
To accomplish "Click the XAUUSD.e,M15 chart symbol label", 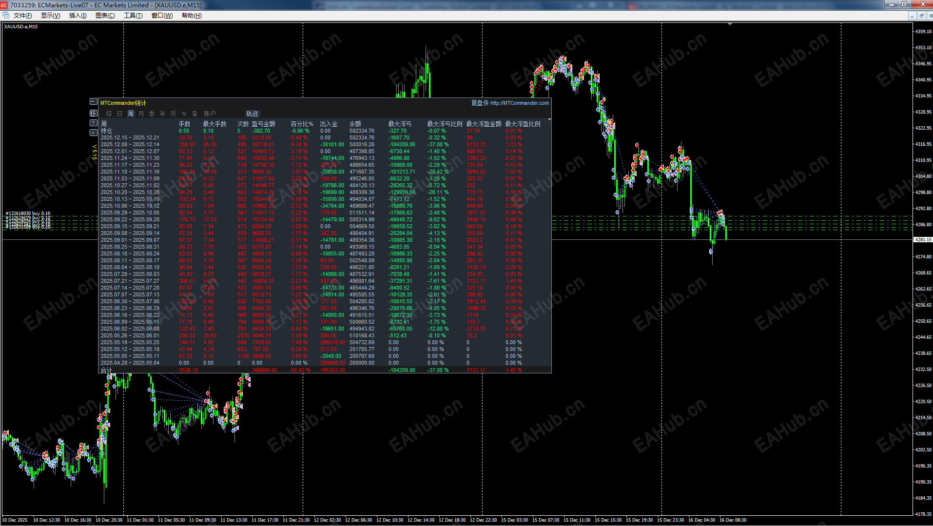I will point(21,27).
